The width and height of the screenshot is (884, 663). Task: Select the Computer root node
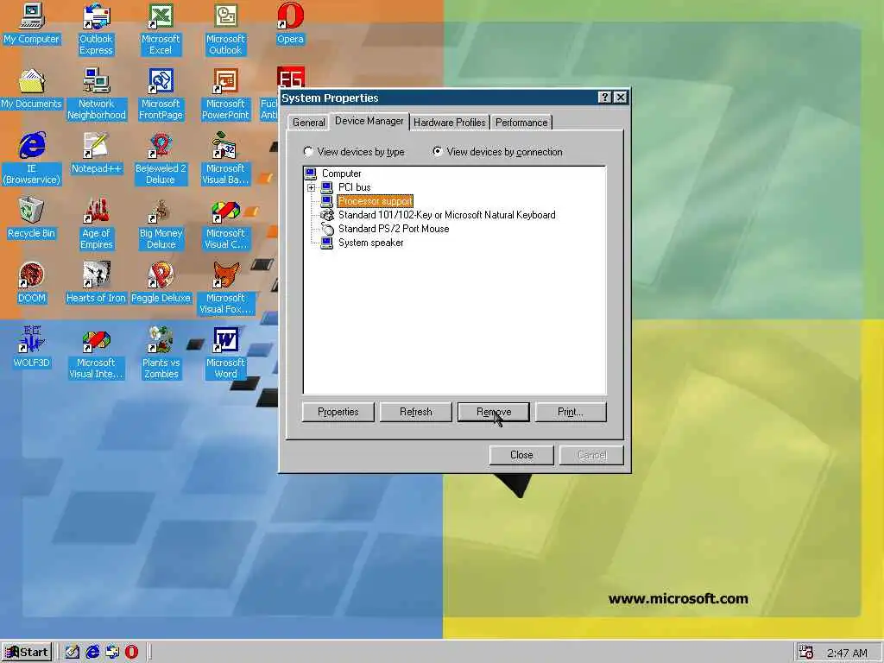coord(342,174)
